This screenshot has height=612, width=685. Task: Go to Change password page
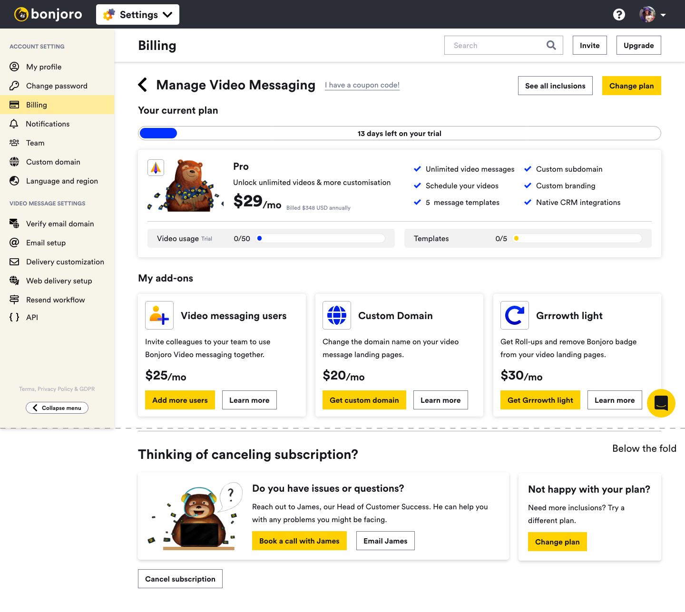(57, 86)
